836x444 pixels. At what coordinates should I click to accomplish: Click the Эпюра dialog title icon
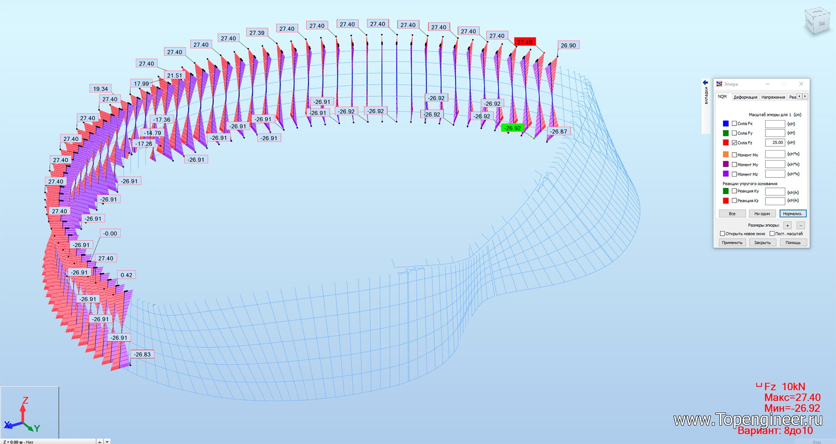[719, 84]
